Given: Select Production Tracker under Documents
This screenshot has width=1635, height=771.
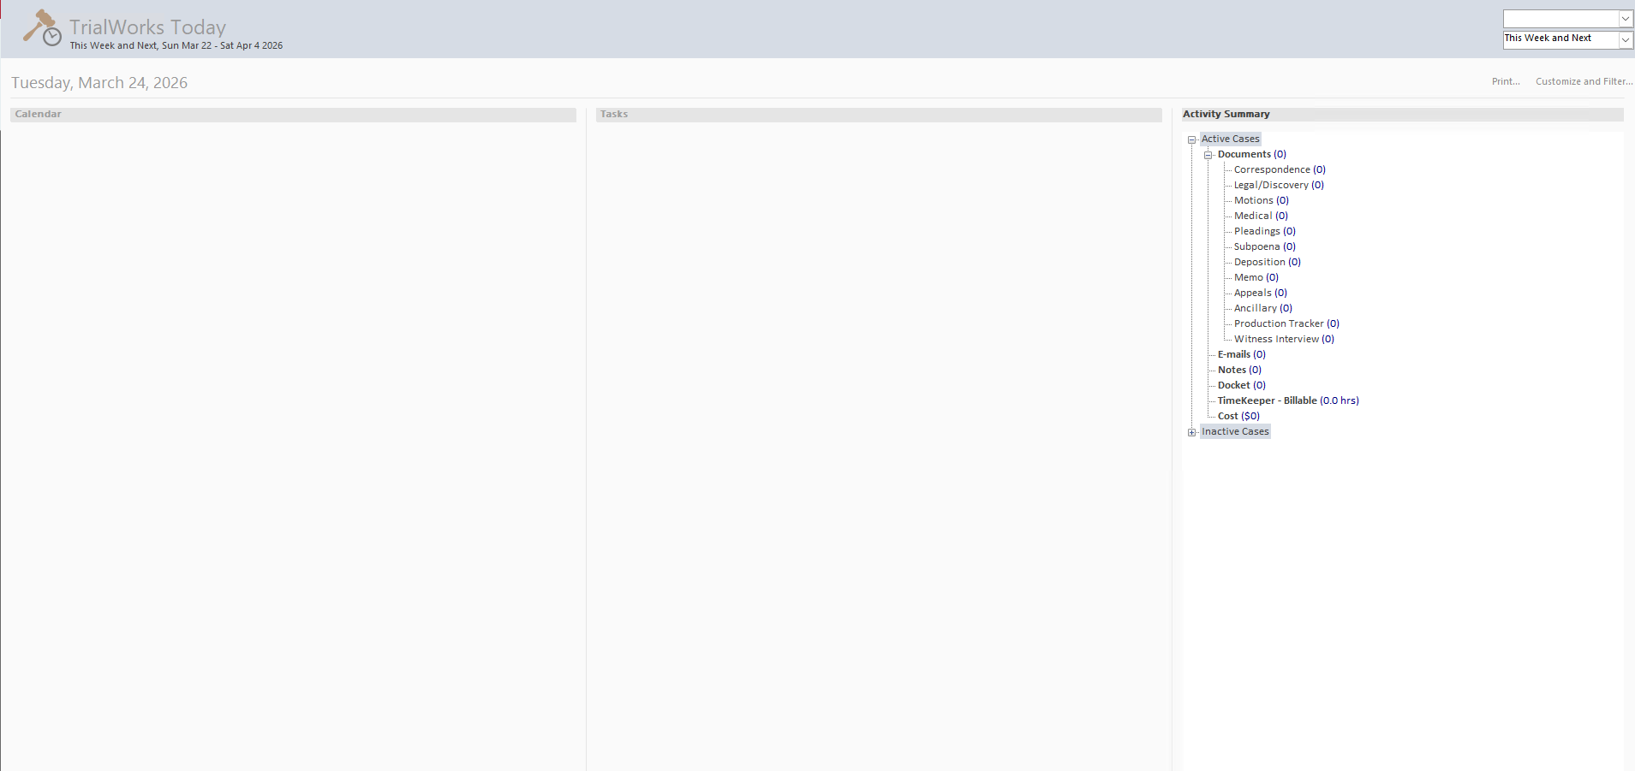Looking at the screenshot, I should pos(1285,323).
